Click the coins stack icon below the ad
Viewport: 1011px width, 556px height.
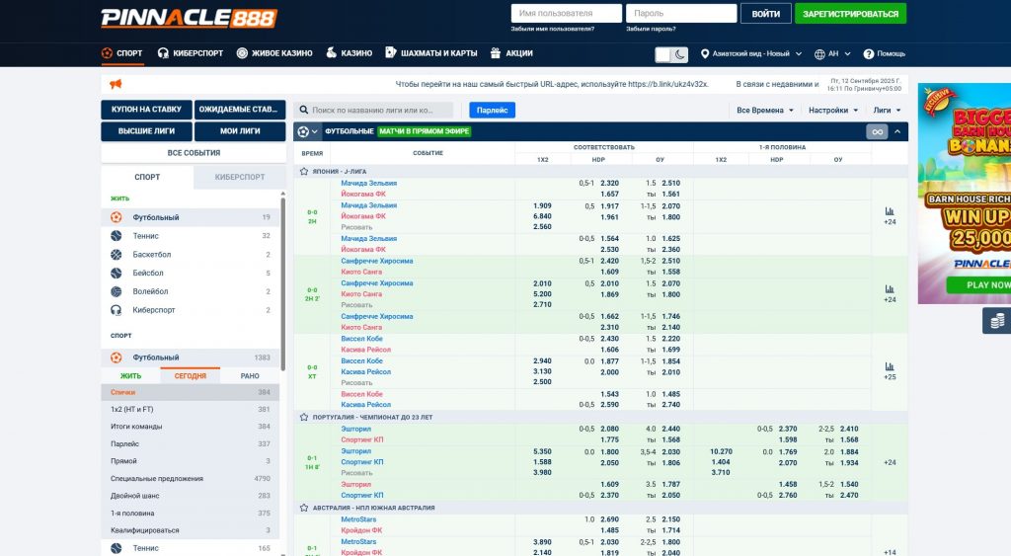coord(997,320)
